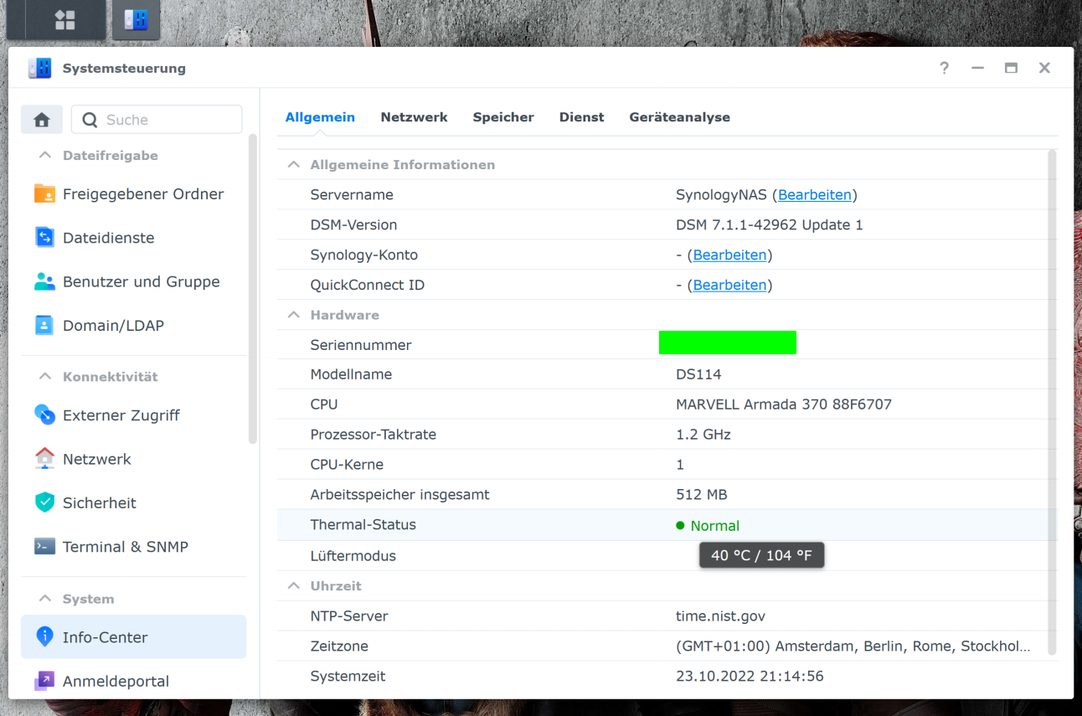Open Netzwerk house icon in sidebar
This screenshot has width=1082, height=716.
[44, 459]
